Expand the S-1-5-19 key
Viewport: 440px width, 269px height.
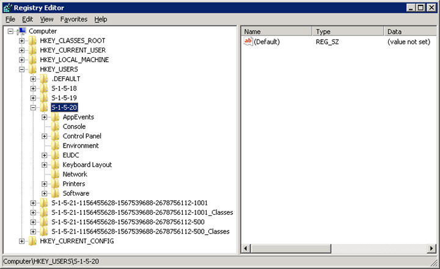coord(33,98)
